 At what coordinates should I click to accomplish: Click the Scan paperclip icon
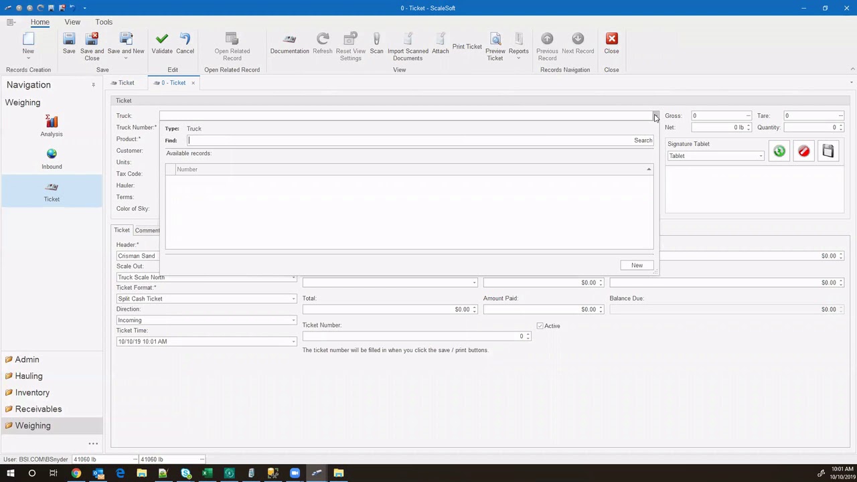coord(376,39)
